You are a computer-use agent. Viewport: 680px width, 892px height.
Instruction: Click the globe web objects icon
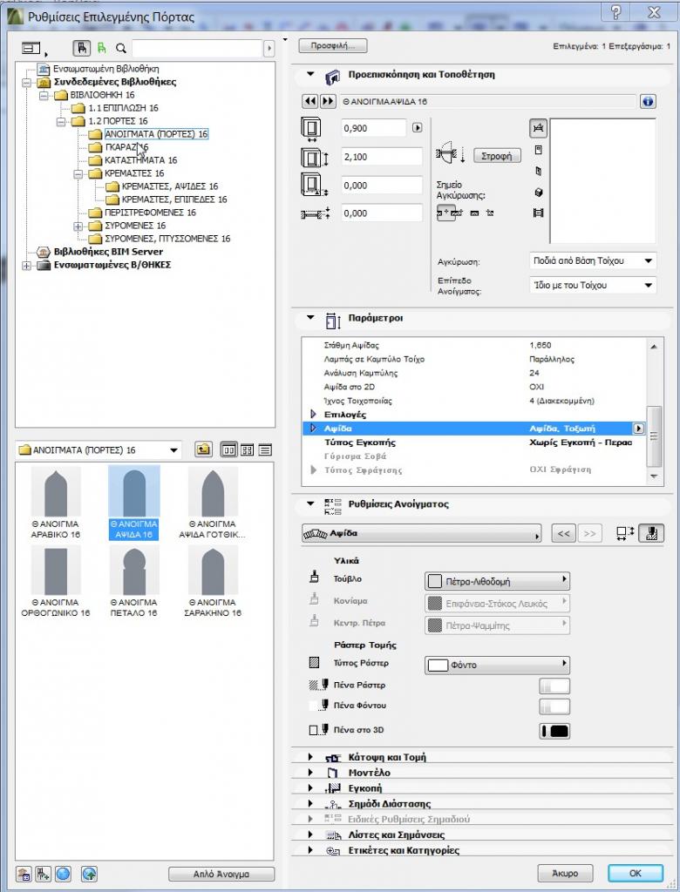point(63,874)
